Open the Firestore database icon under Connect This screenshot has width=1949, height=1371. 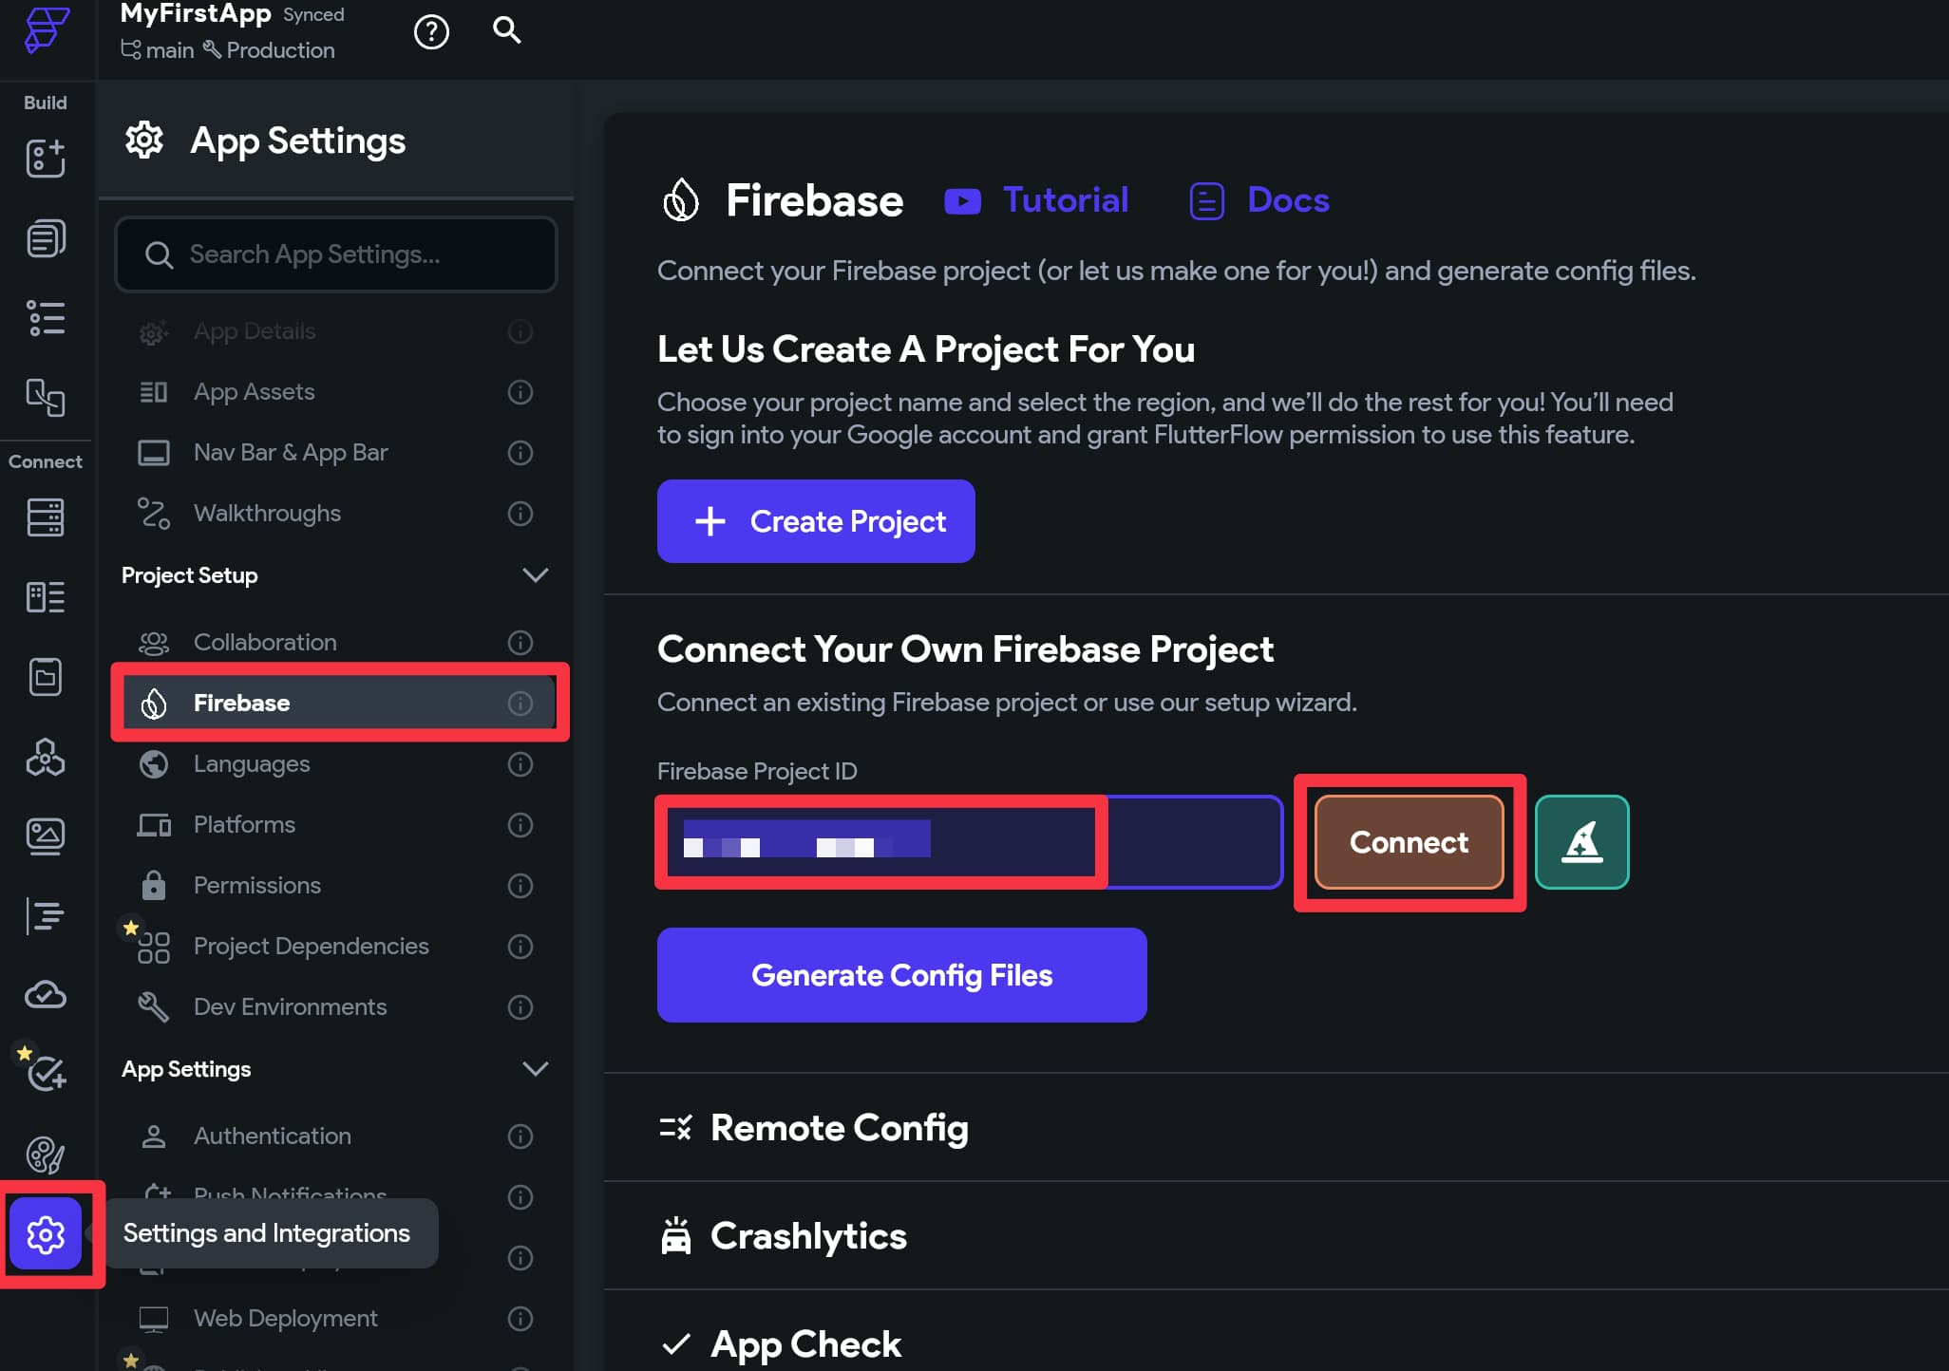pyautogui.click(x=46, y=517)
